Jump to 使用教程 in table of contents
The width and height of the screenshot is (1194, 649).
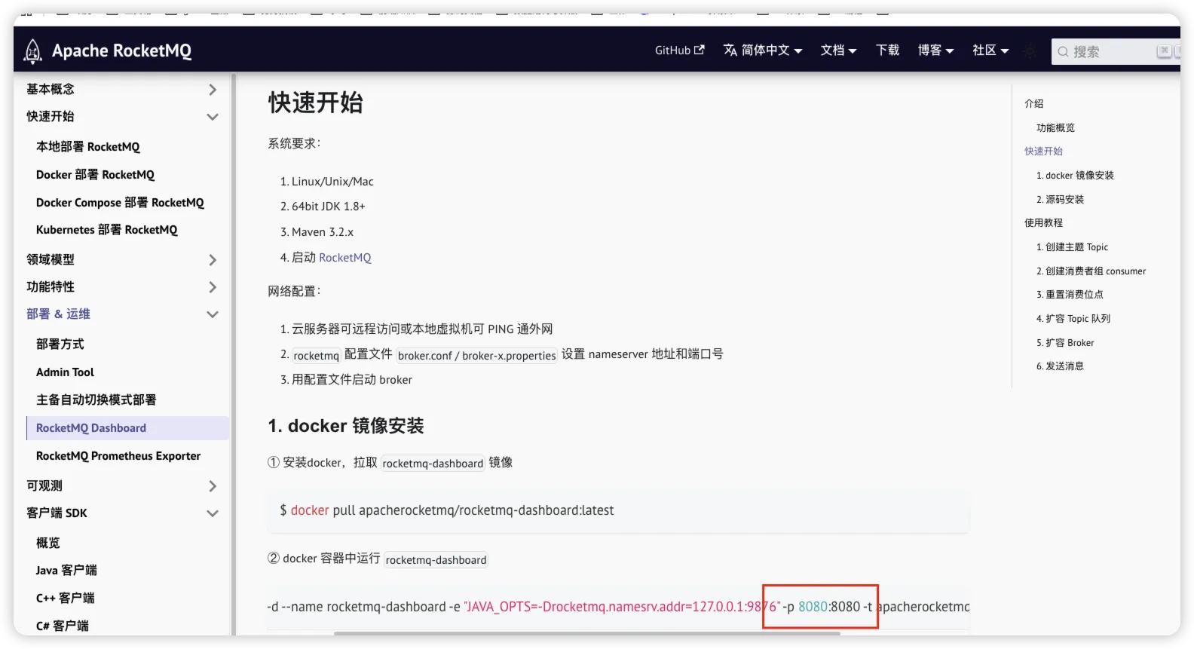pyautogui.click(x=1043, y=223)
